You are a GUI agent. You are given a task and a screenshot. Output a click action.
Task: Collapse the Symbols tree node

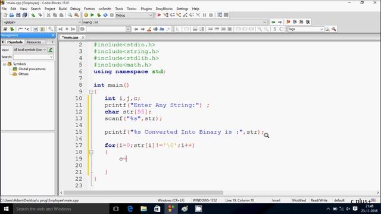tap(4, 64)
